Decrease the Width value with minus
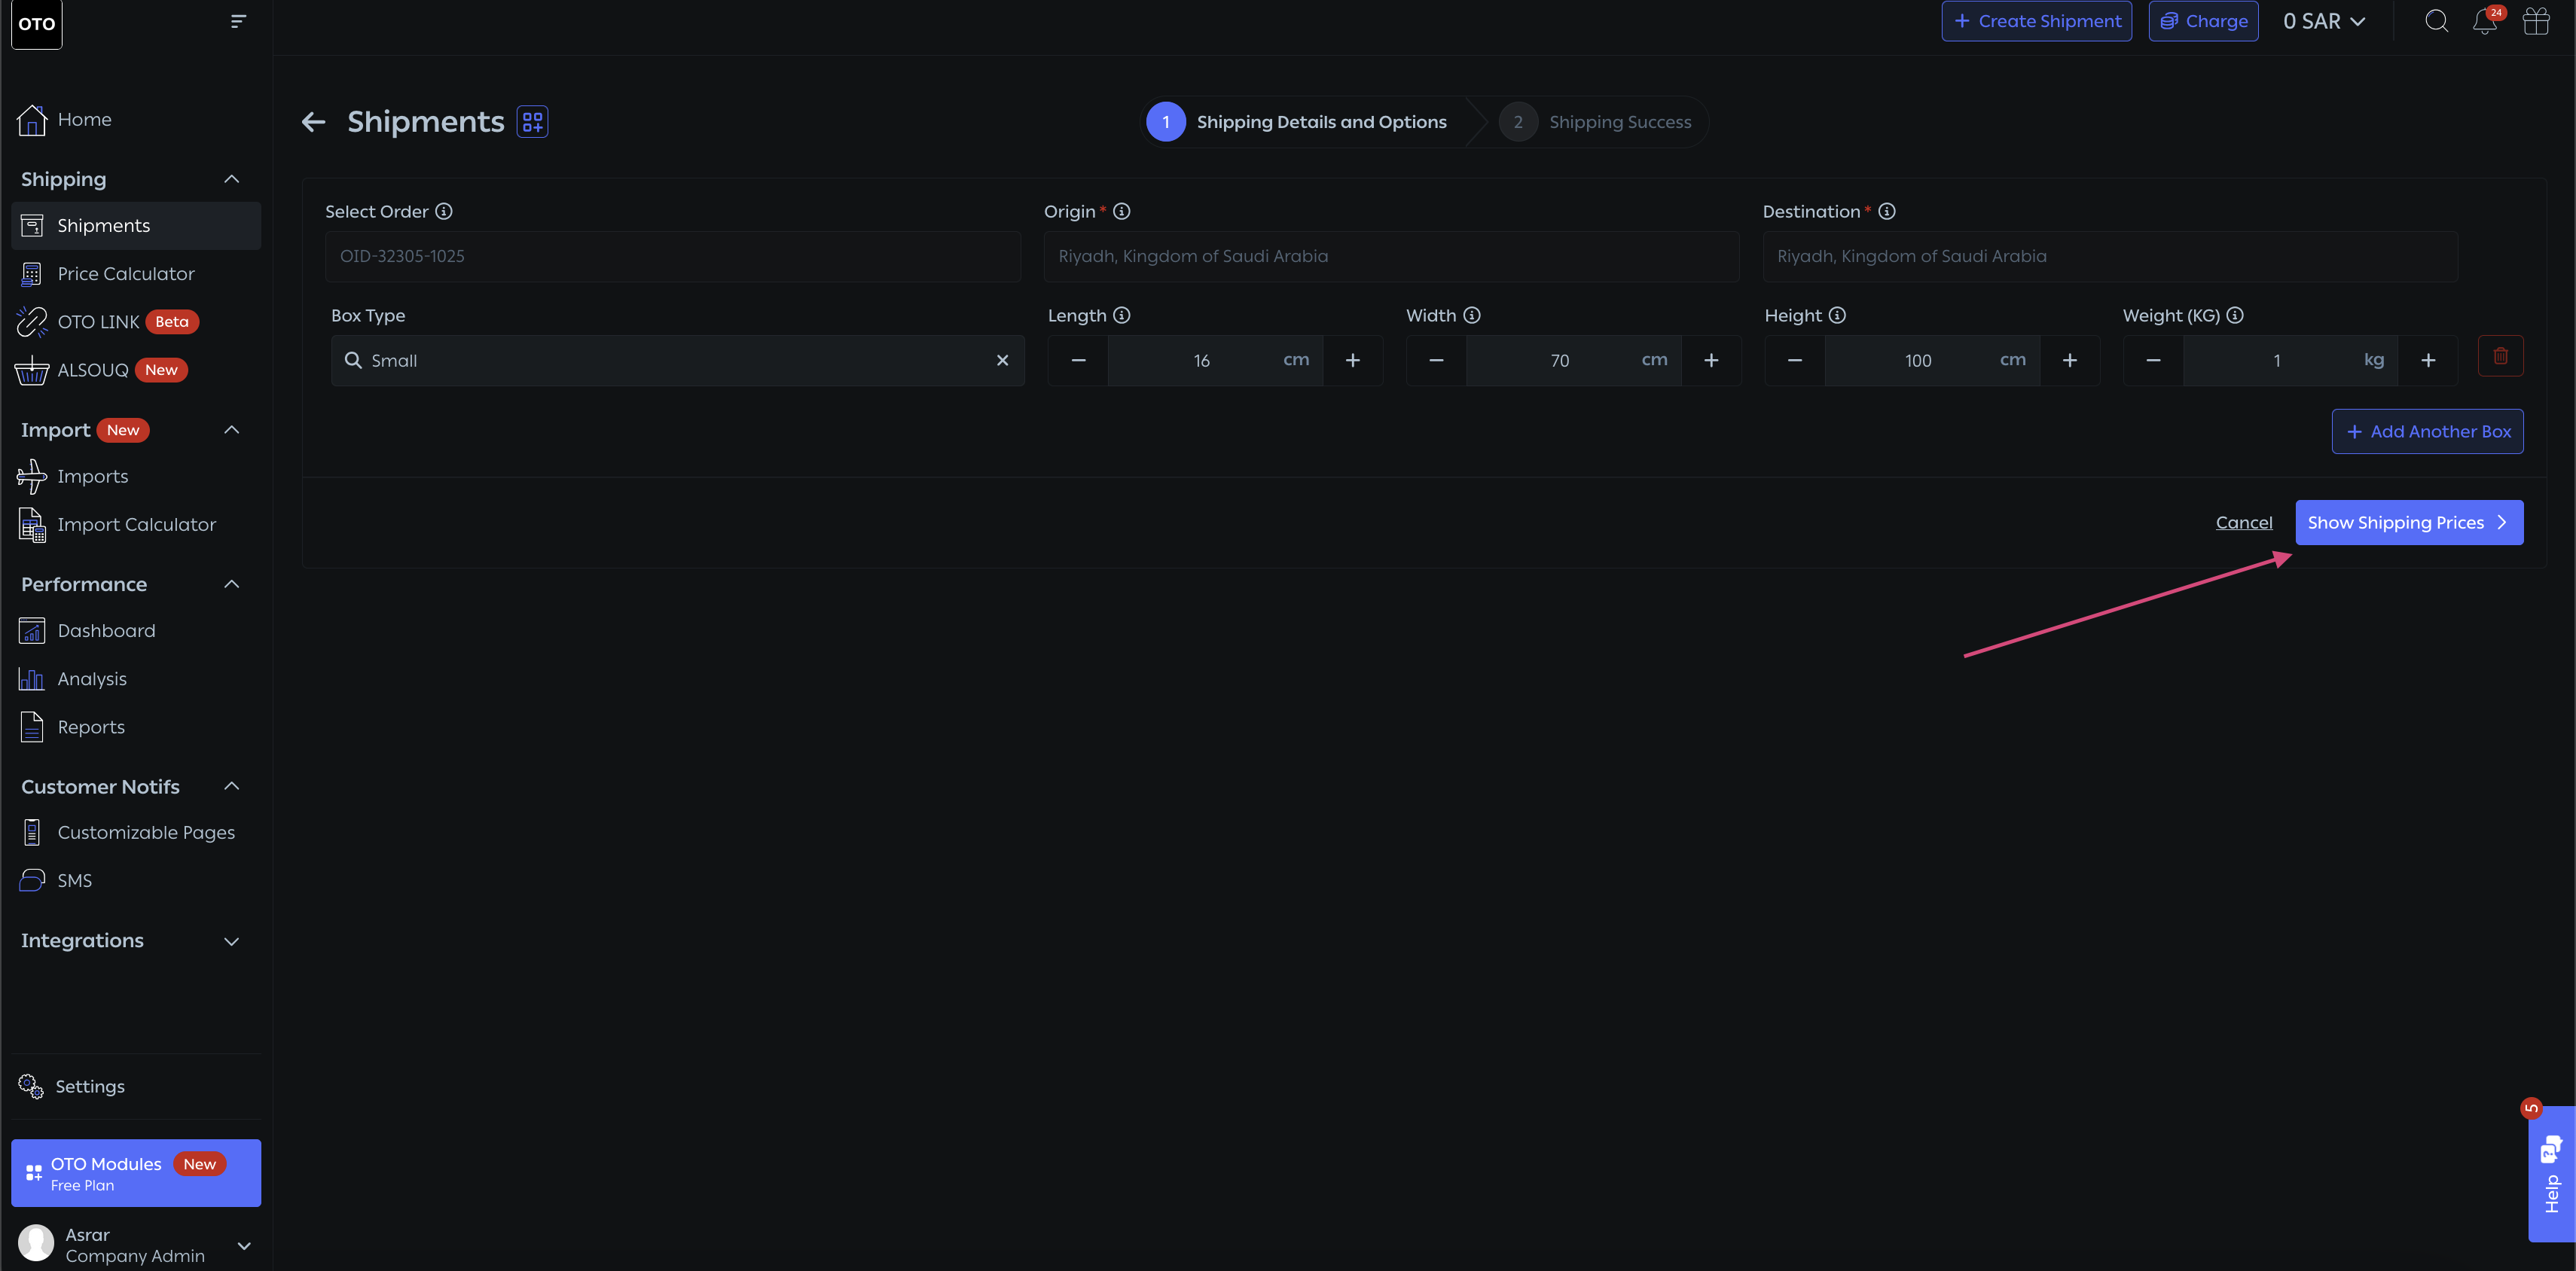Screen dimensions: 2576x1271 click(1436, 360)
